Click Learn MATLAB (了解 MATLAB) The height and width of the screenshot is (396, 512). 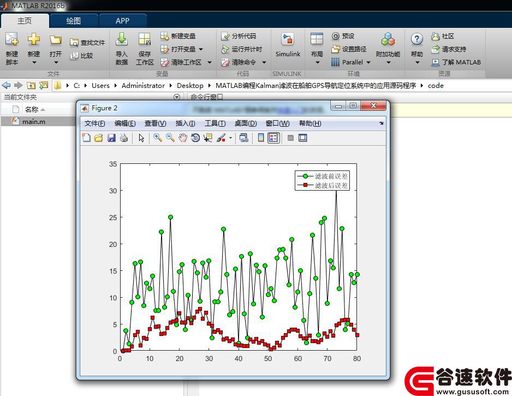[x=456, y=62]
